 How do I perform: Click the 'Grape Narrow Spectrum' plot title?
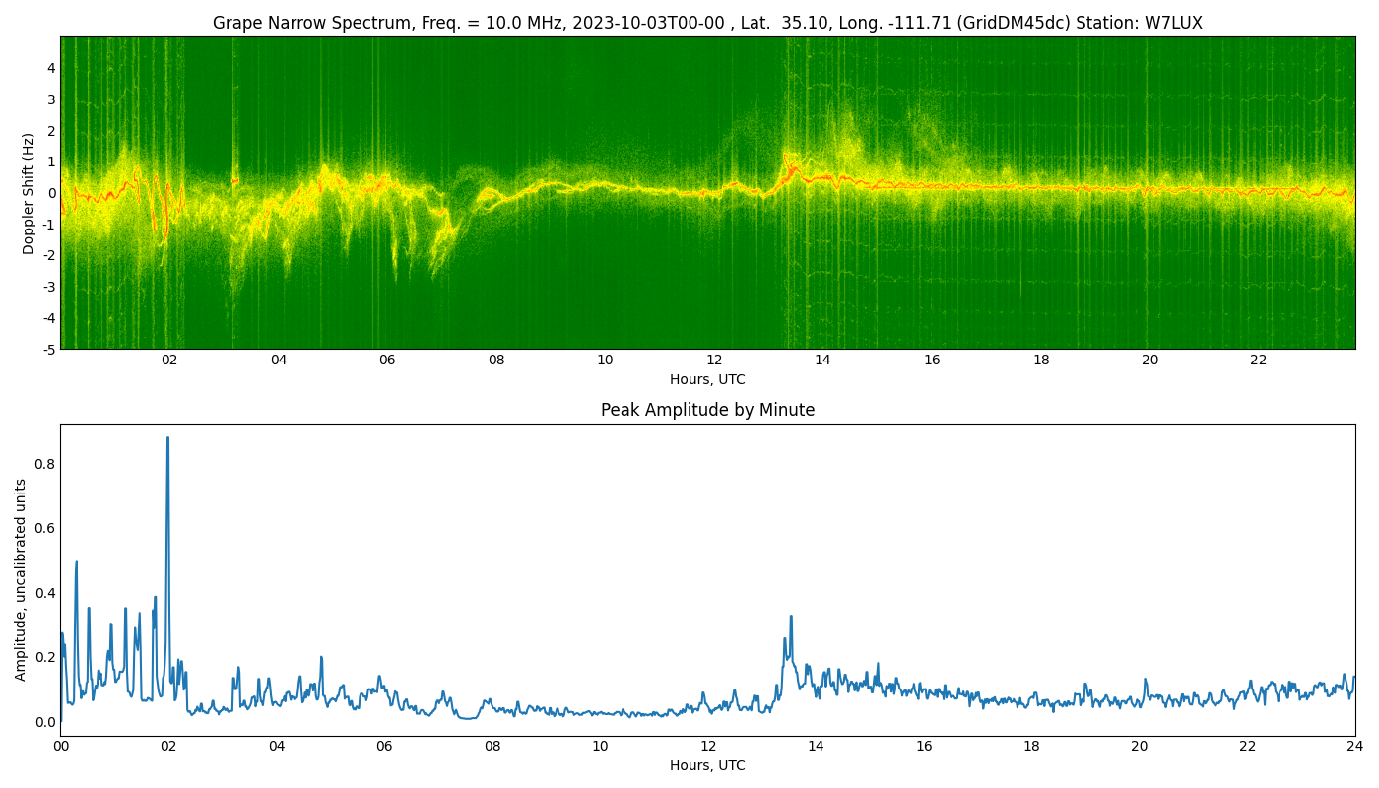[707, 23]
